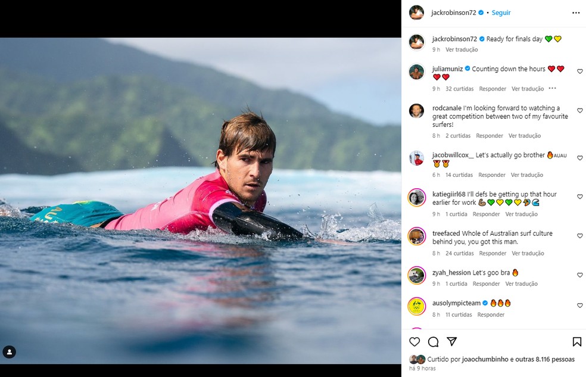Like katiegiirl68's comment with its heart icon
Image resolution: width=586 pixels, height=377 pixels.
(x=579, y=197)
